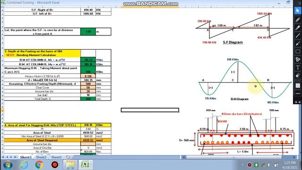Click the red recording tray icon
Viewport: 302px width, 170px height.
250,165
